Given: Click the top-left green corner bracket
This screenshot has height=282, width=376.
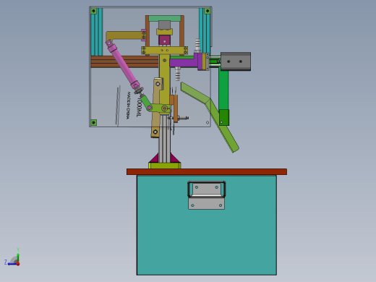Looking at the screenshot, I should coord(93,11).
